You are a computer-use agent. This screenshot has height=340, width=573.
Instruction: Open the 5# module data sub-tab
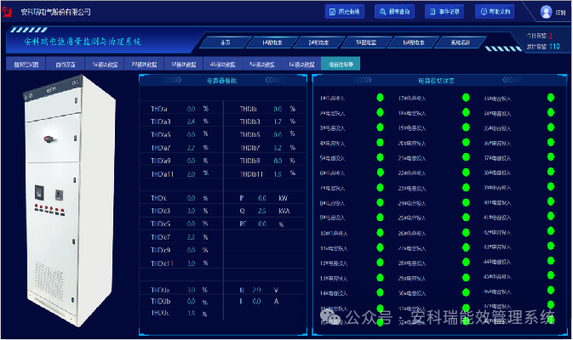pos(262,65)
